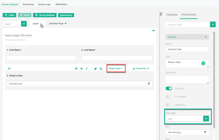This screenshot has height=140, width=219.
Task: Click the First Name text input
Action: [41, 58]
